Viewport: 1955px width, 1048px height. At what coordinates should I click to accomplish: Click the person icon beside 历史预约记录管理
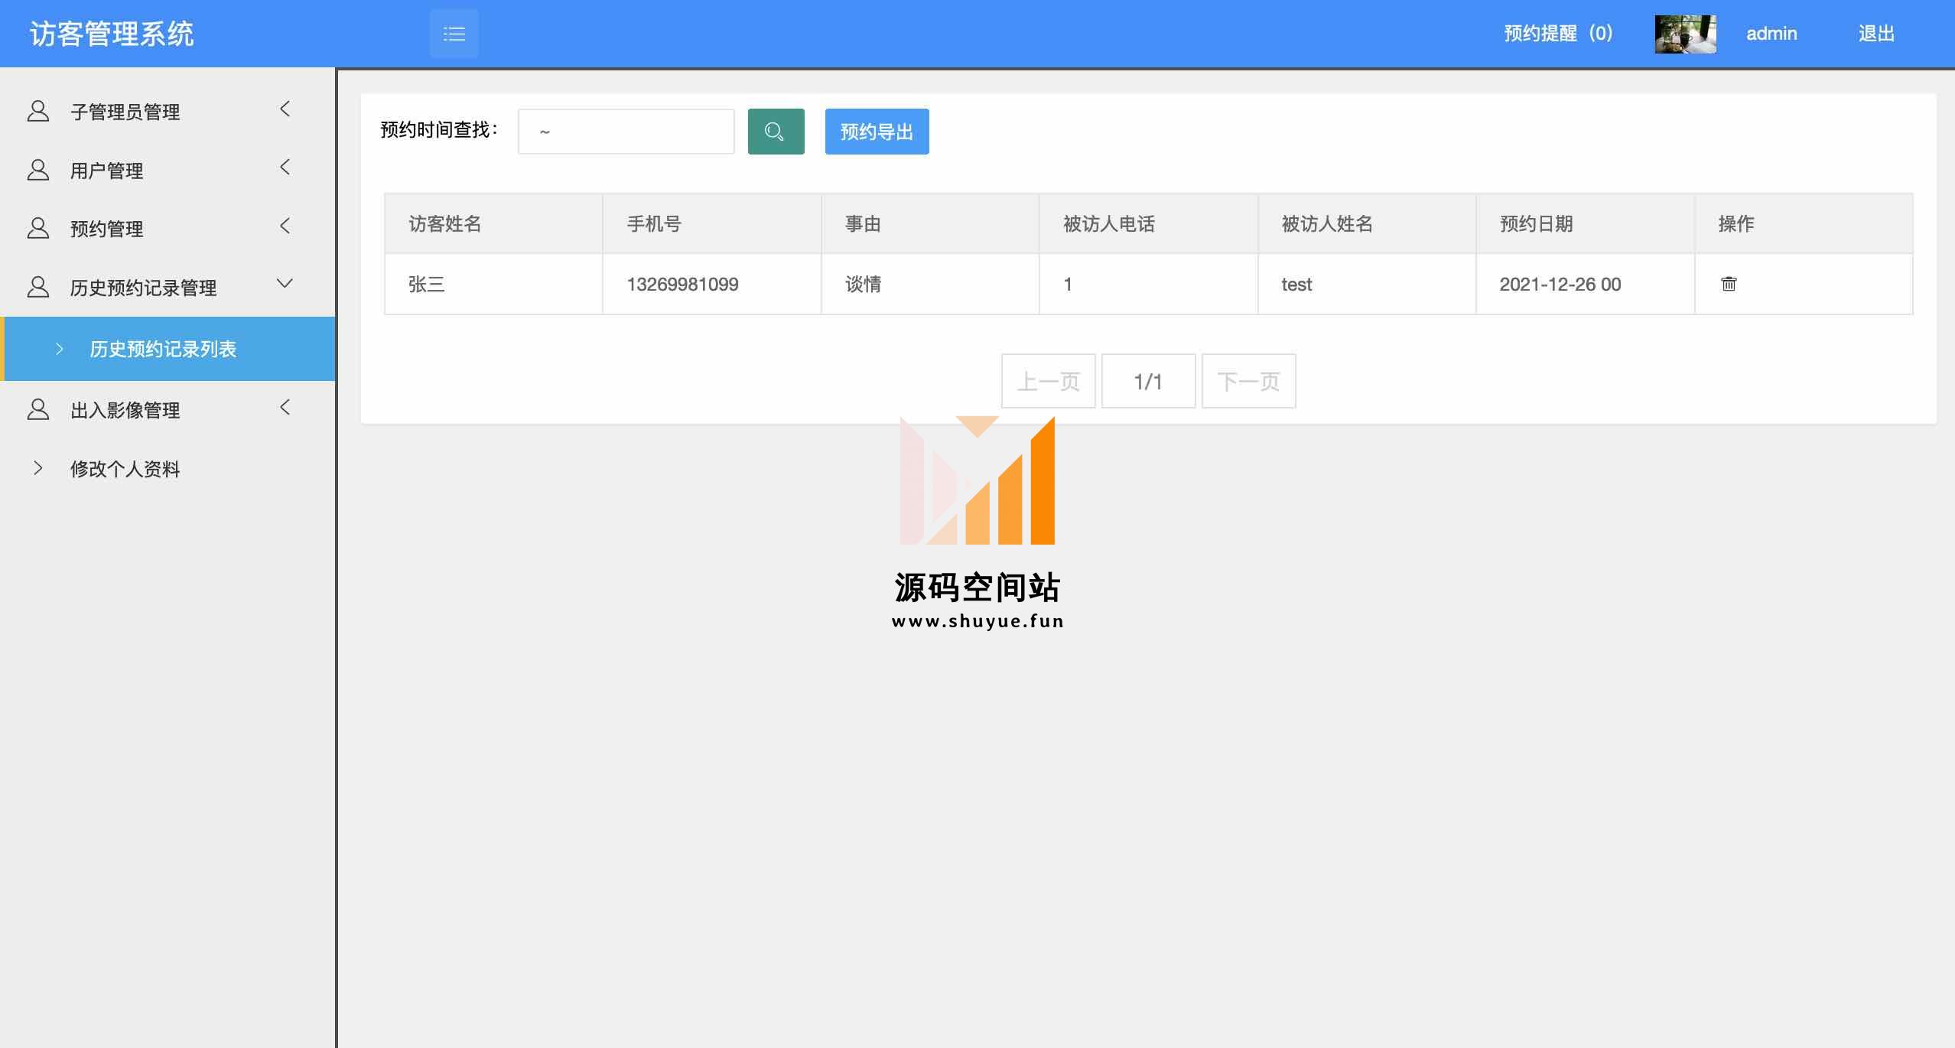click(38, 287)
